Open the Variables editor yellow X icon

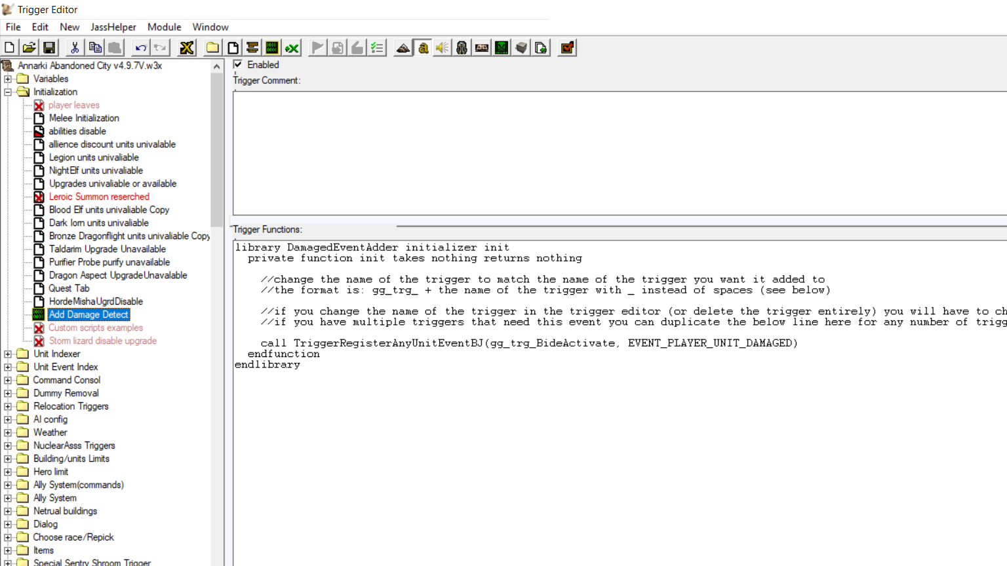click(187, 48)
